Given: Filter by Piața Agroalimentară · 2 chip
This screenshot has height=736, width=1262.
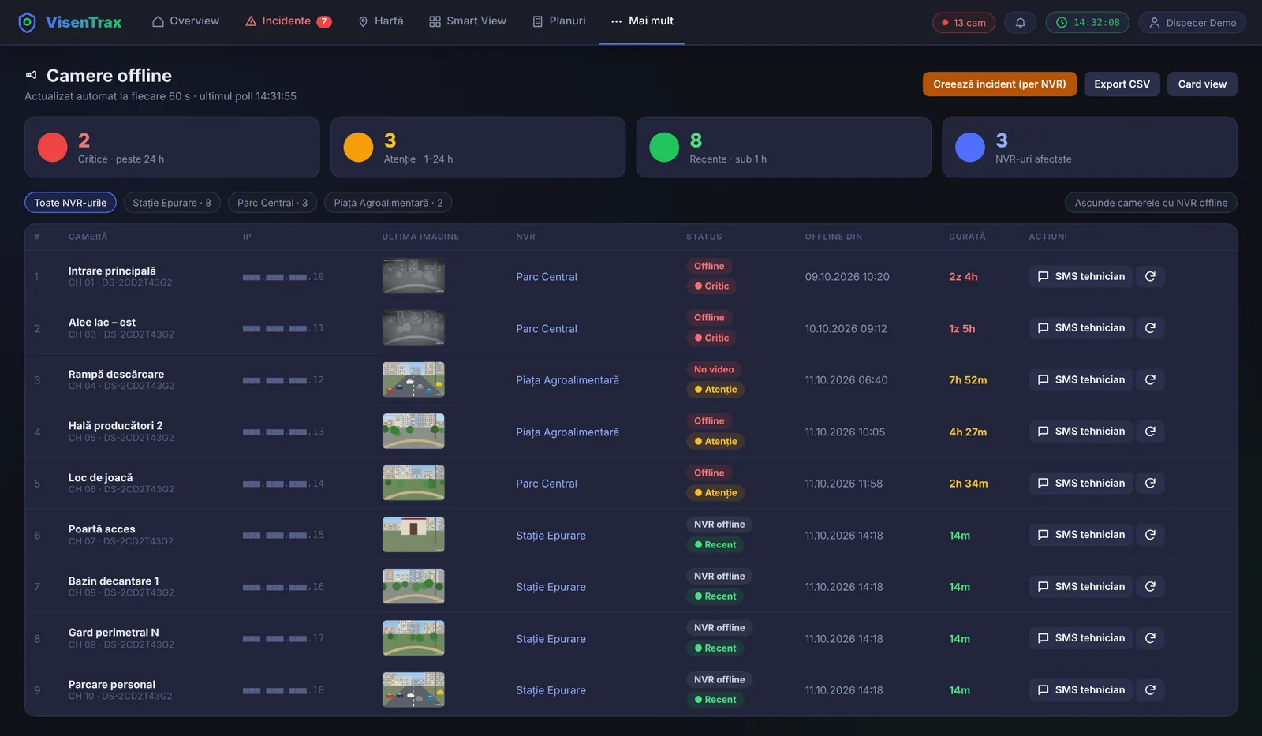Looking at the screenshot, I should coord(388,203).
